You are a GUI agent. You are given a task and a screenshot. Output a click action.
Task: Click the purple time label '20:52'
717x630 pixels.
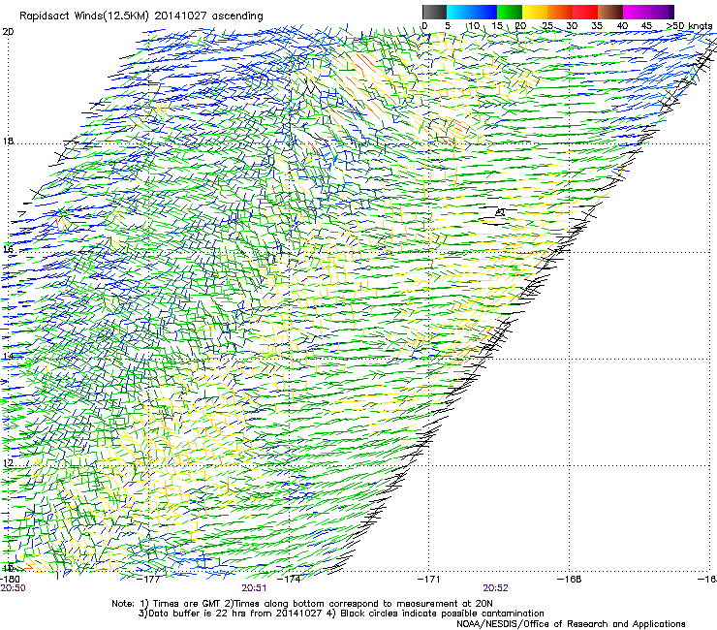click(x=496, y=588)
